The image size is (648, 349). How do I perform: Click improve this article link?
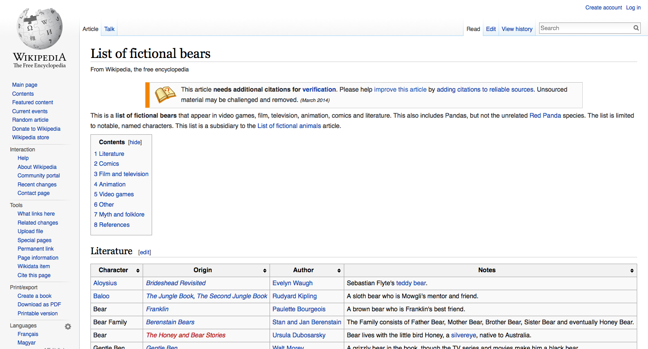point(400,89)
